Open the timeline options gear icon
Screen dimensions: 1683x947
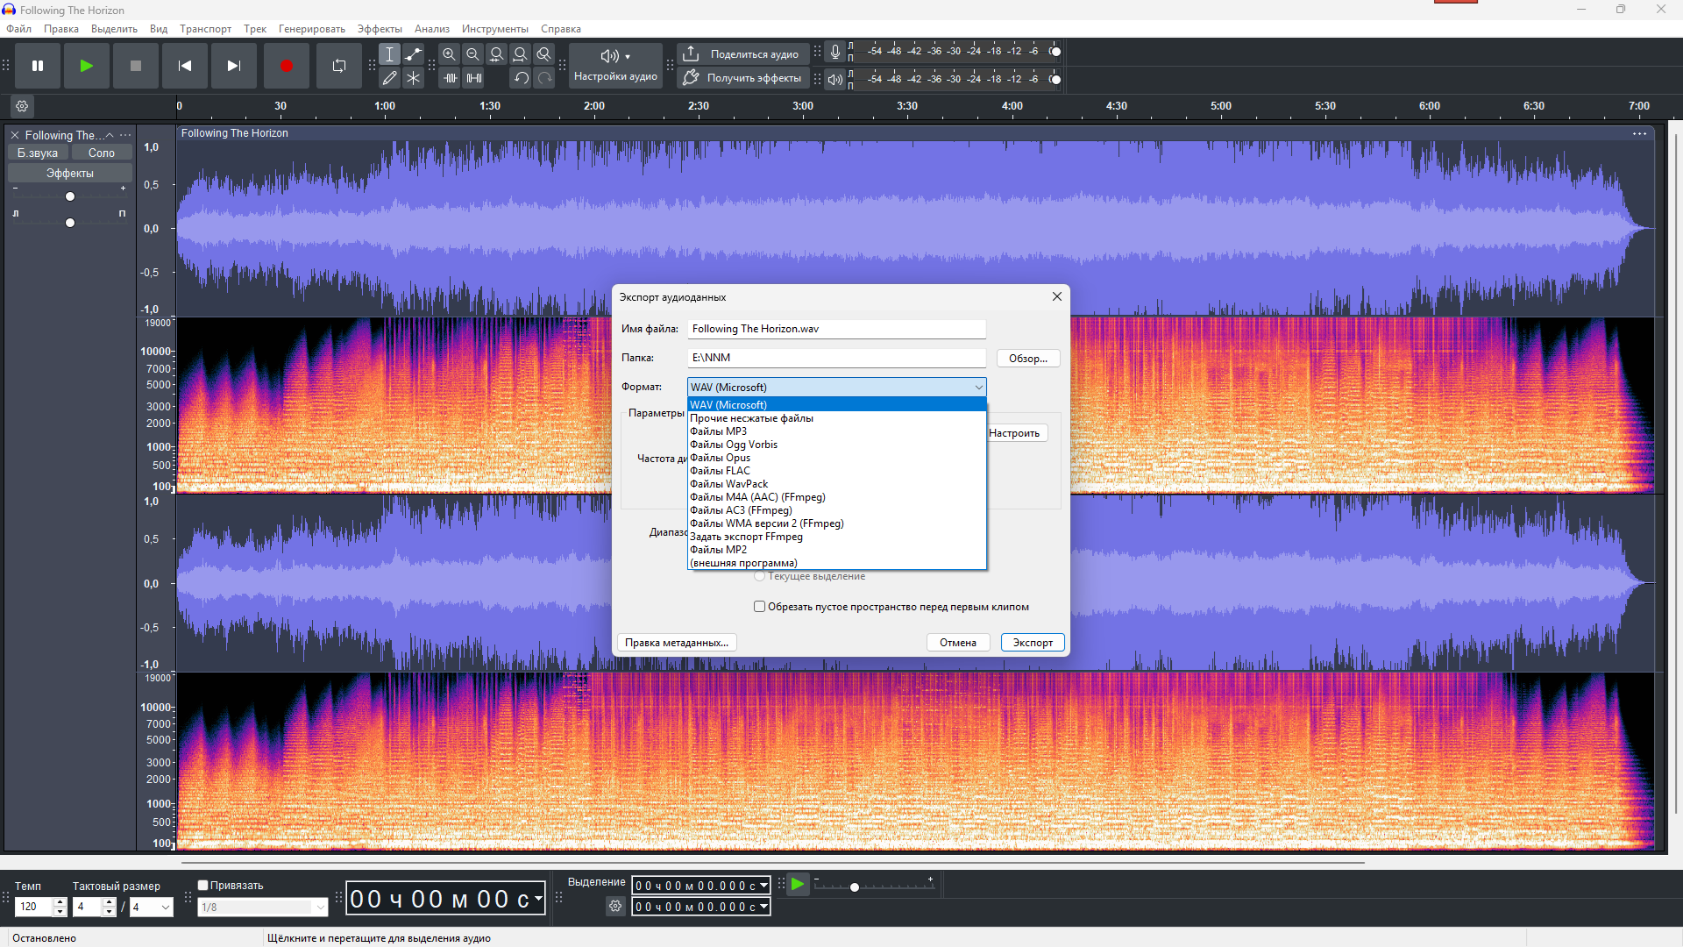[x=22, y=106]
